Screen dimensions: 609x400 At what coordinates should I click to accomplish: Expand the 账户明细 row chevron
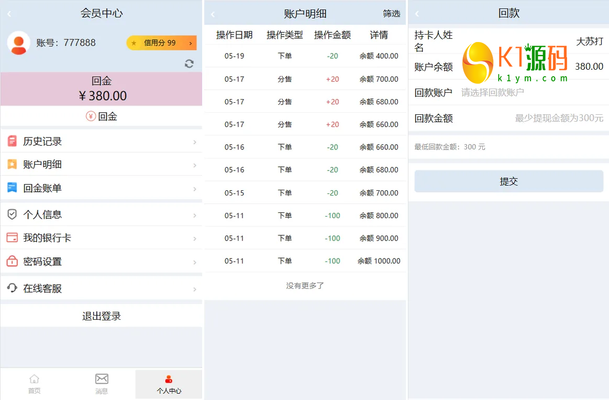(x=195, y=166)
